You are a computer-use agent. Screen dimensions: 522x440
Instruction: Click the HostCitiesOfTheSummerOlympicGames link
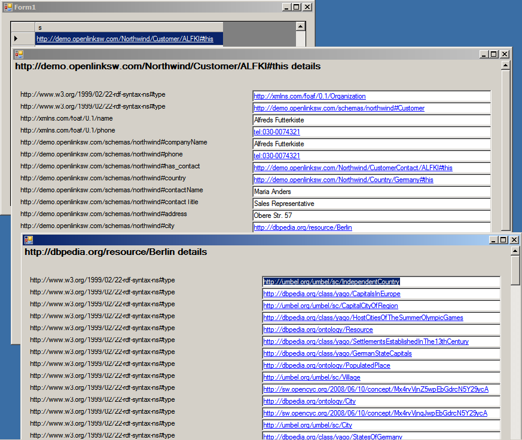pyautogui.click(x=363, y=318)
